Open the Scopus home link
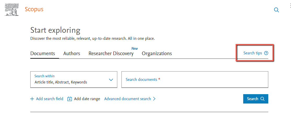This screenshot has height=116, width=291. coord(34,9)
